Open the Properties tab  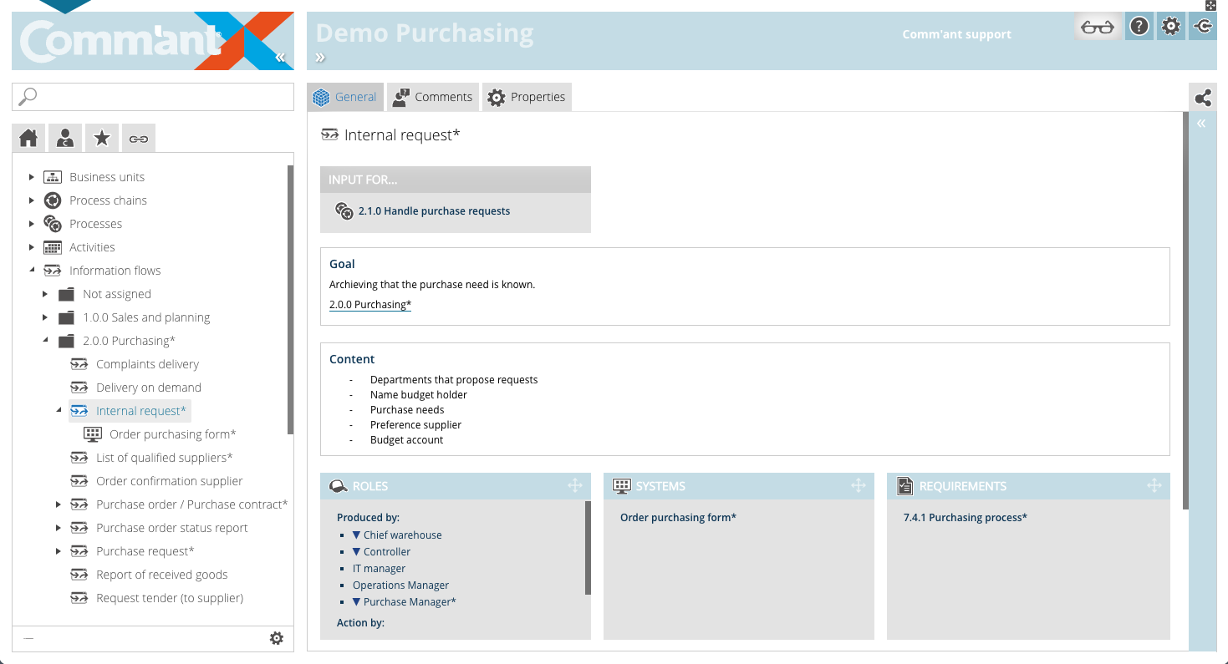pyautogui.click(x=527, y=97)
